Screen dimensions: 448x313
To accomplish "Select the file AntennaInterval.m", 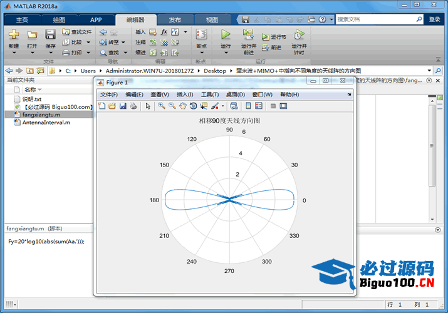I will [46, 123].
